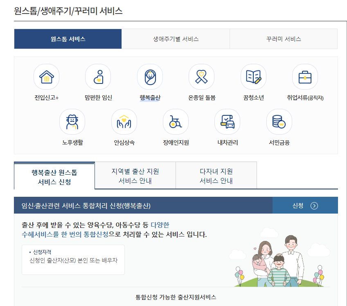Click the 취업서류(공직자) briefcase icon
Image resolution: width=347 pixels, height=306 pixels.
(x=304, y=76)
